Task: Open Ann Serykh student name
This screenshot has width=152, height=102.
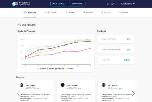Action: pos(30,85)
